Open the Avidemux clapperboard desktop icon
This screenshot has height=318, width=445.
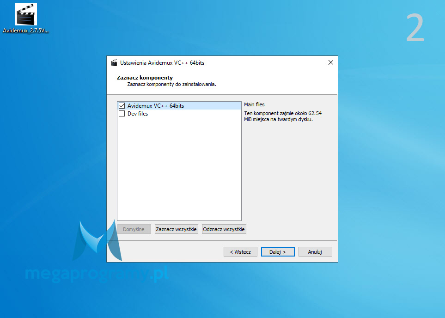26,15
